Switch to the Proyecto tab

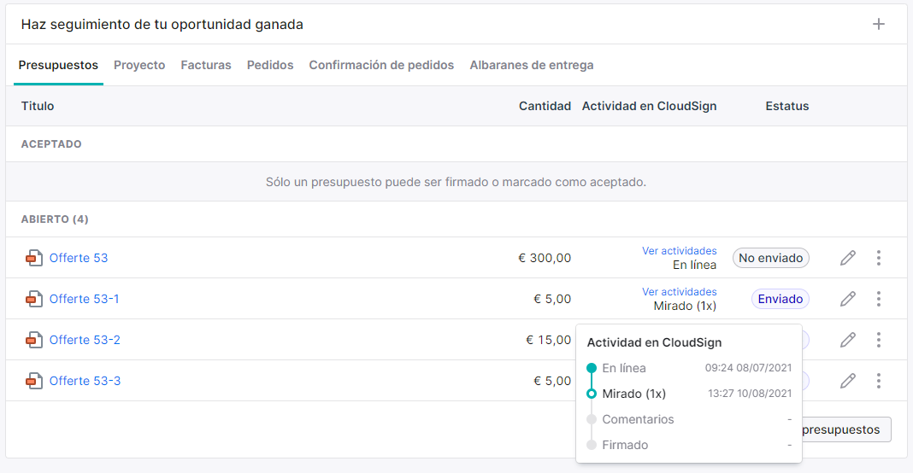[139, 65]
